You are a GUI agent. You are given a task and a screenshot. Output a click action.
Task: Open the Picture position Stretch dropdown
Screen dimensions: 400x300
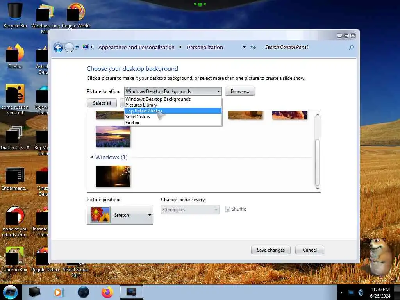[120, 215]
